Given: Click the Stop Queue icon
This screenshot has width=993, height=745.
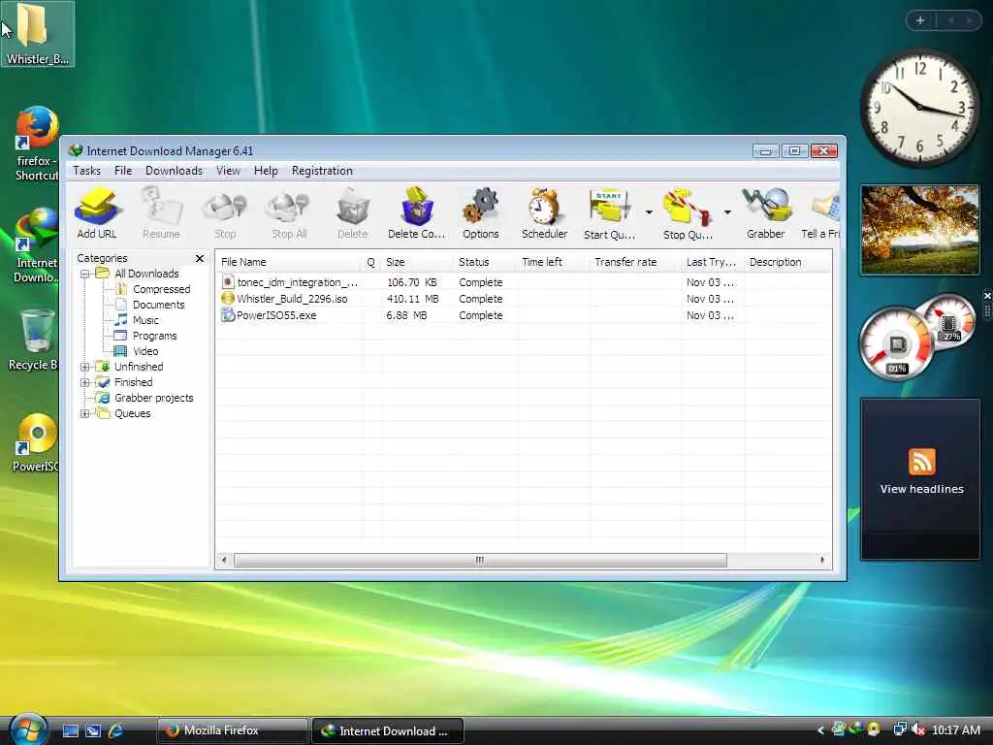Looking at the screenshot, I should pyautogui.click(x=688, y=214).
